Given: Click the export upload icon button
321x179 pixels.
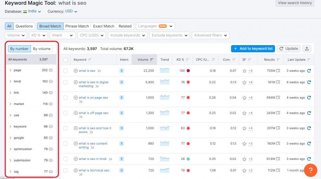Looking at the screenshot, I should [307, 49].
